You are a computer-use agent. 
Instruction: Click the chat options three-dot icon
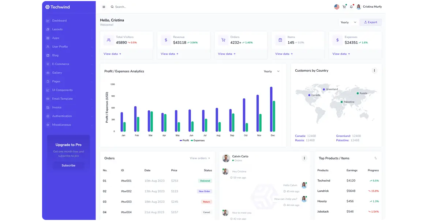(304, 158)
